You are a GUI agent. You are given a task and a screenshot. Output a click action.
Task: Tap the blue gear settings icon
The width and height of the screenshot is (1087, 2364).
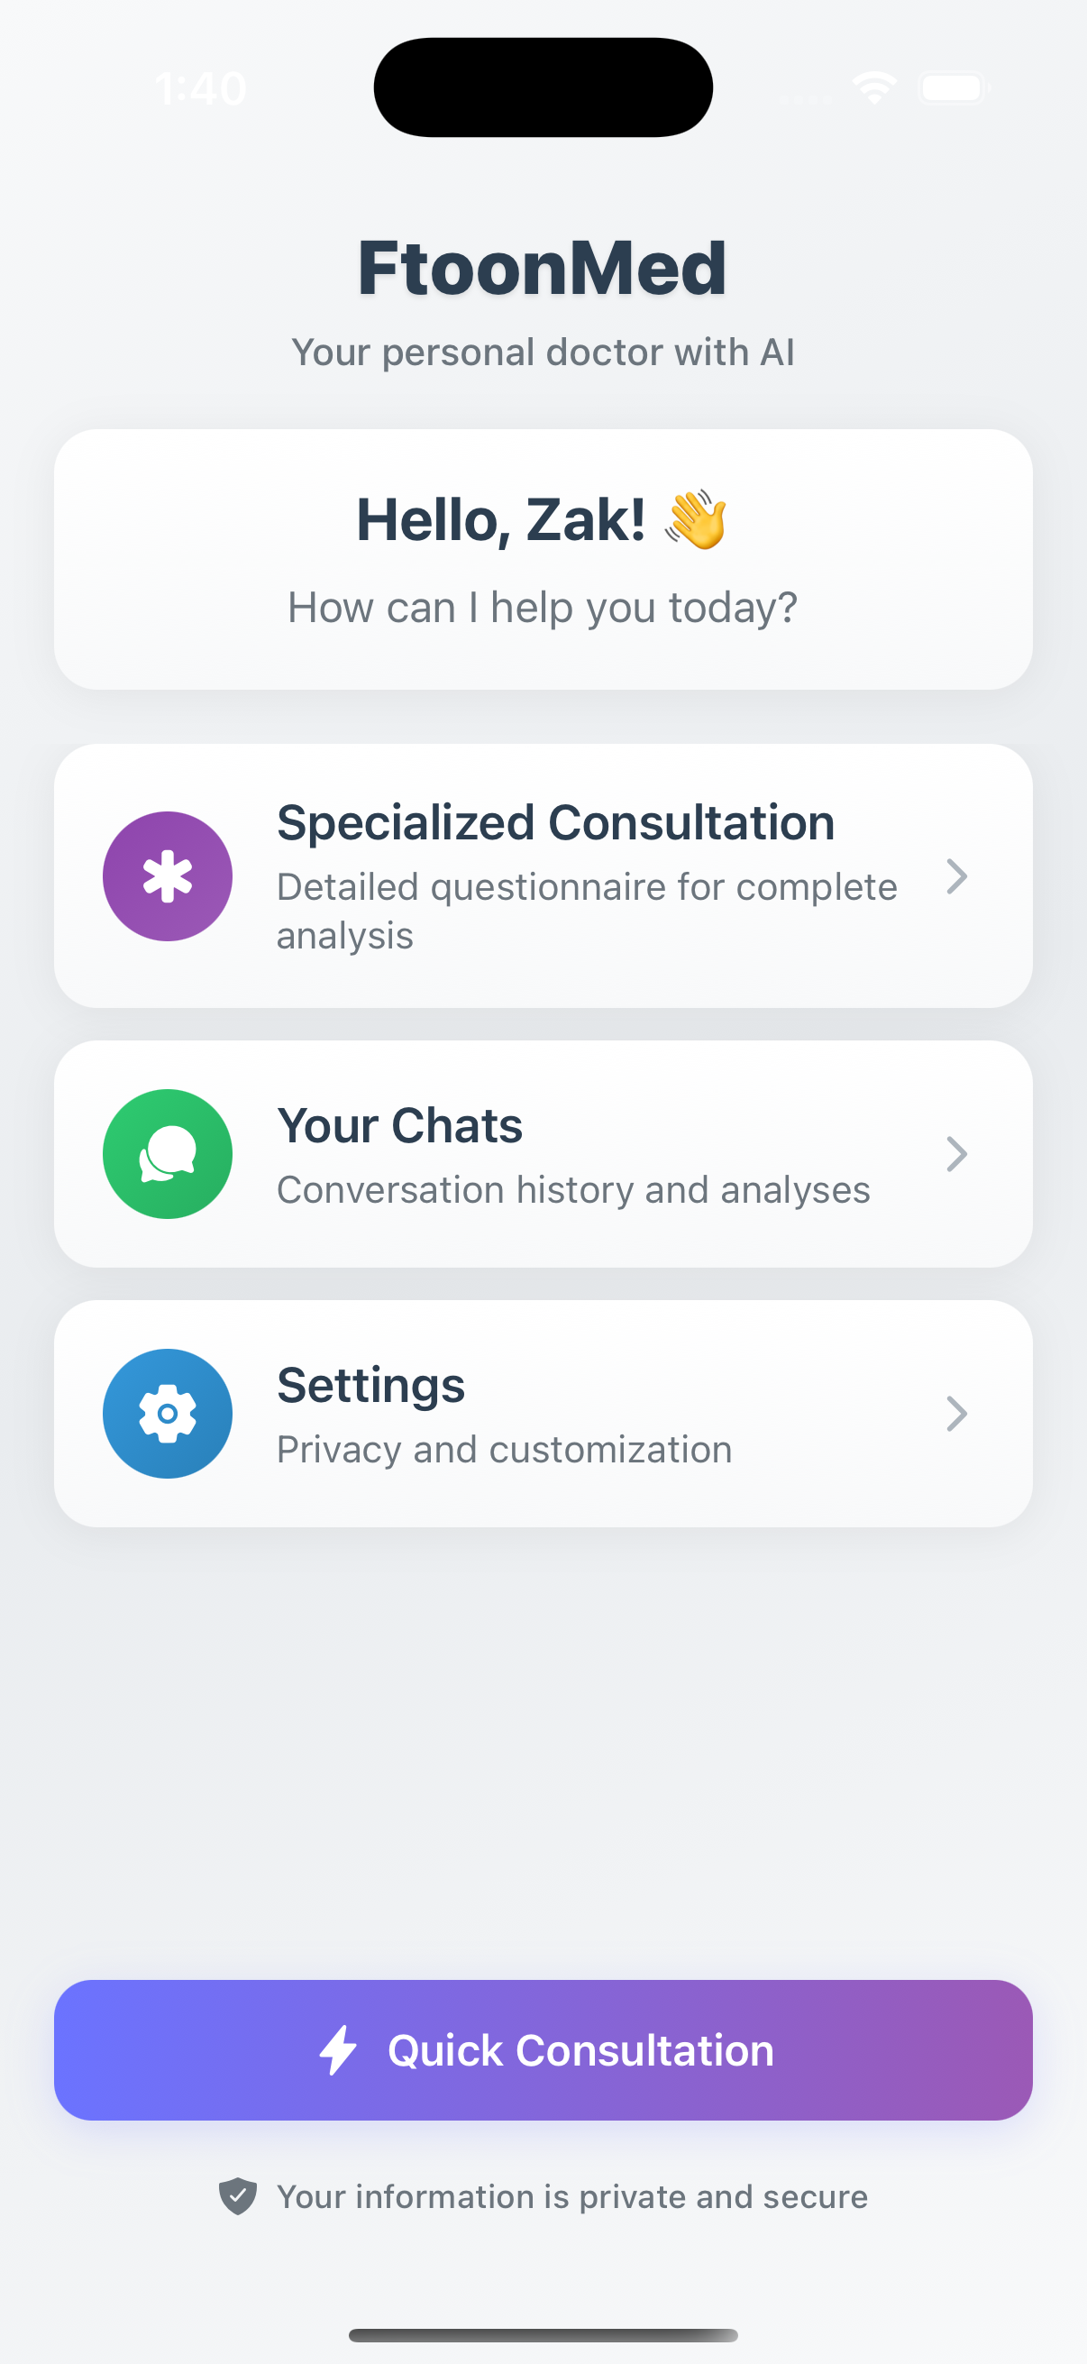point(167,1414)
